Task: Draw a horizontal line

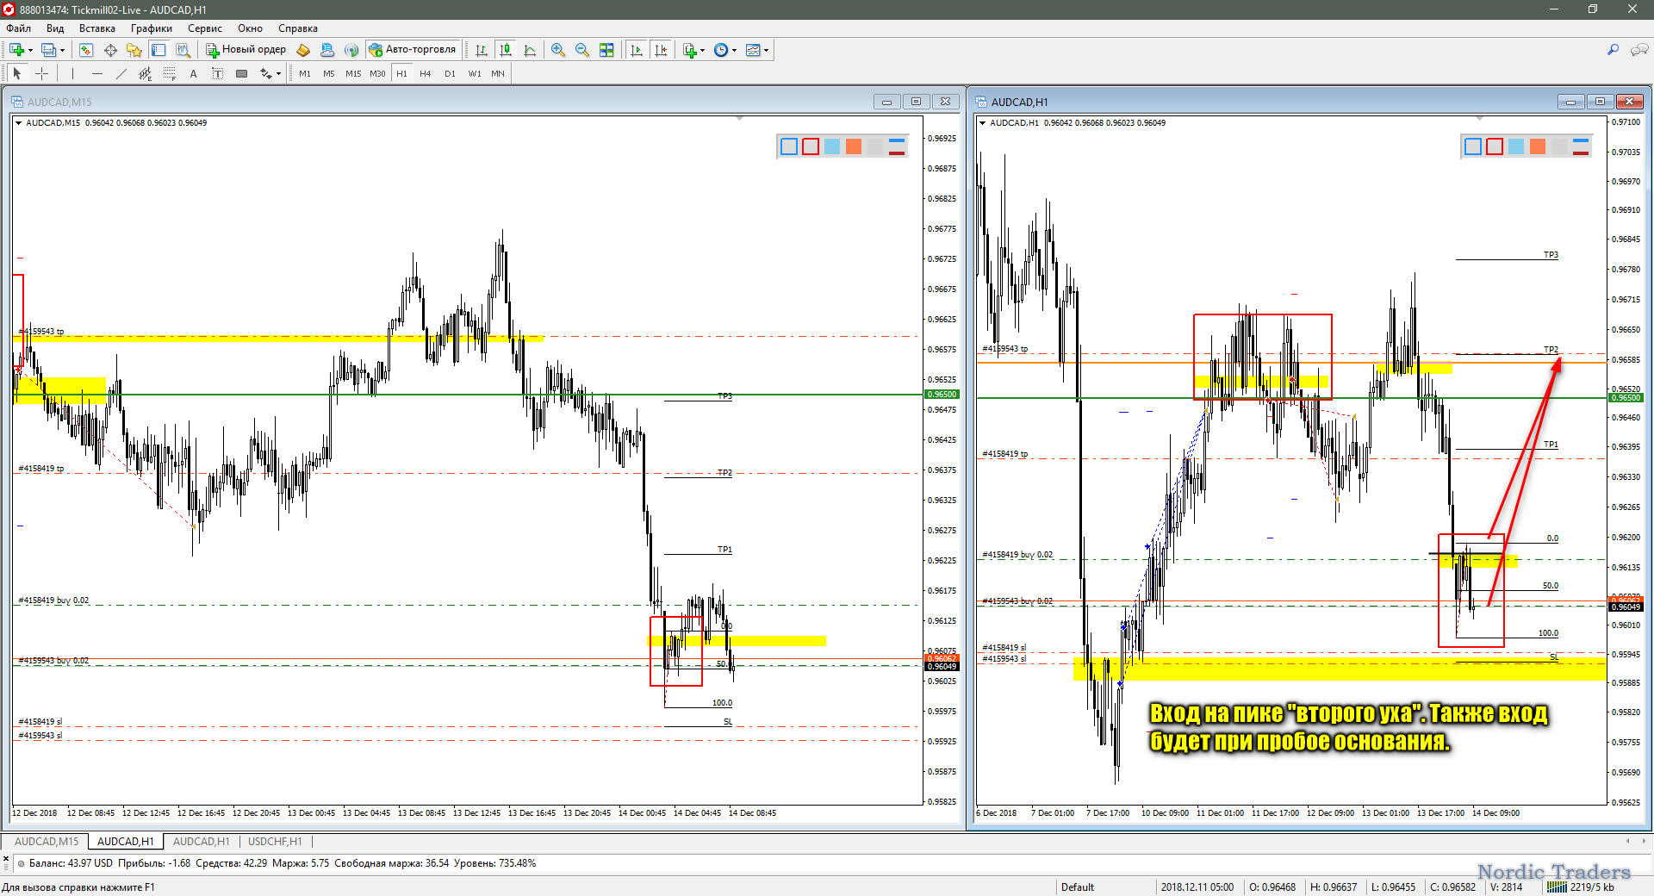Action: pos(97,74)
